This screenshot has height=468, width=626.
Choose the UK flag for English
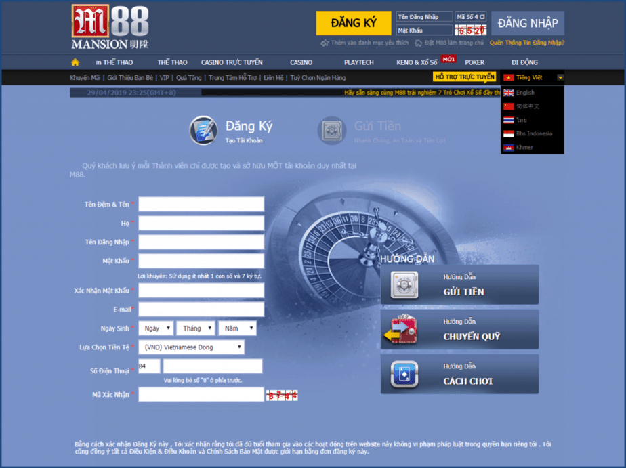pos(508,93)
